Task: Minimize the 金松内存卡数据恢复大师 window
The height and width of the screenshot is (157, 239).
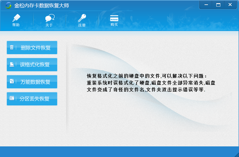Action: coord(206,5)
